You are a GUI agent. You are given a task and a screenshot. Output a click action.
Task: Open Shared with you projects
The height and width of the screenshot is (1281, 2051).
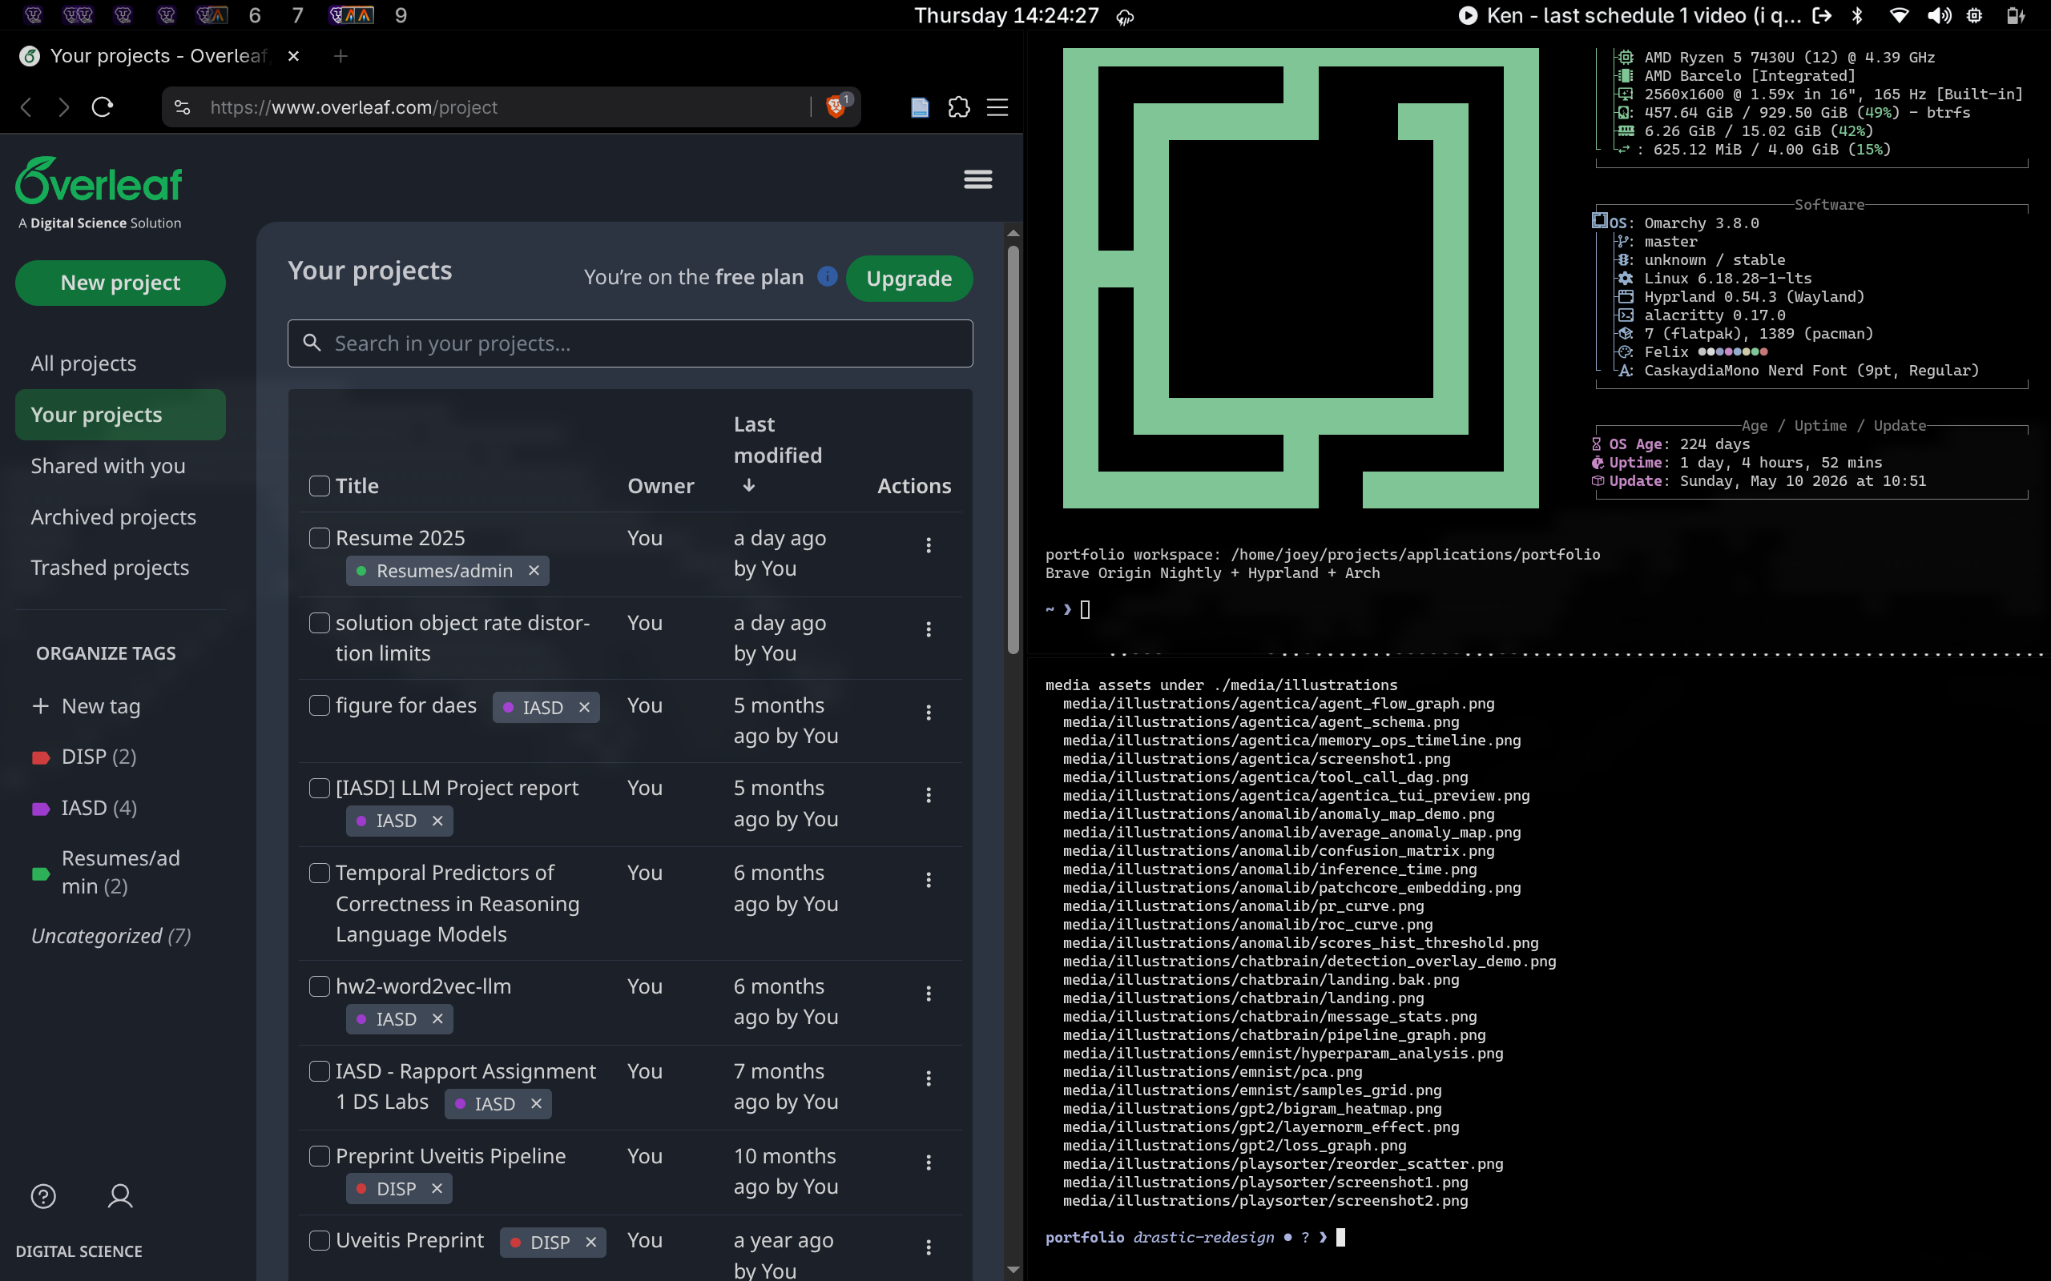[120, 466]
